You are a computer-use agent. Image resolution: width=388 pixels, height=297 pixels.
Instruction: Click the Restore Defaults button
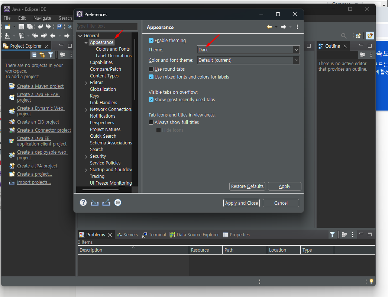247,186
